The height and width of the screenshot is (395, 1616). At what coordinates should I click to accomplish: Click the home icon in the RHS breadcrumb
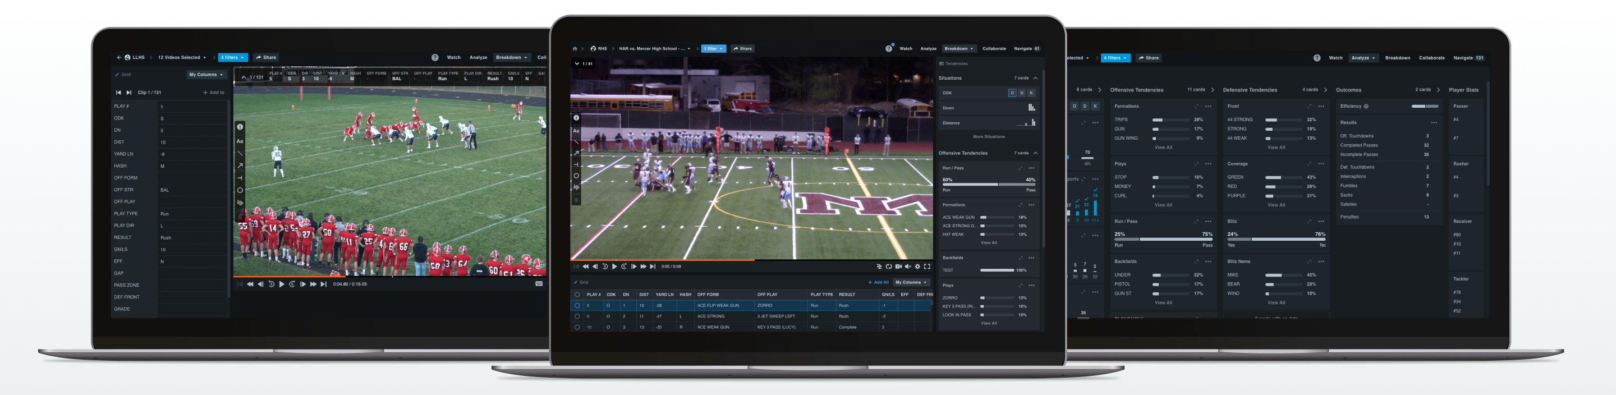click(x=575, y=49)
